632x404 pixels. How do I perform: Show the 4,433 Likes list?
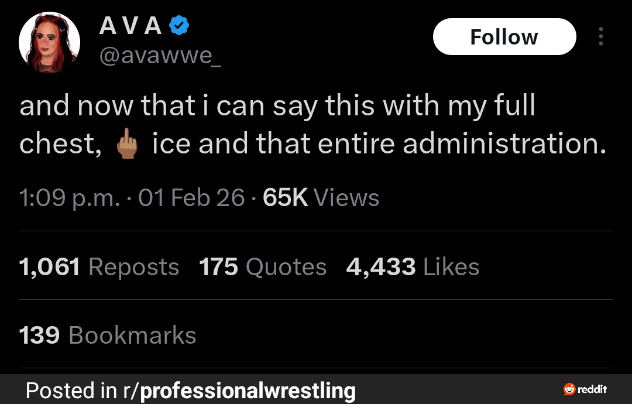click(x=413, y=267)
